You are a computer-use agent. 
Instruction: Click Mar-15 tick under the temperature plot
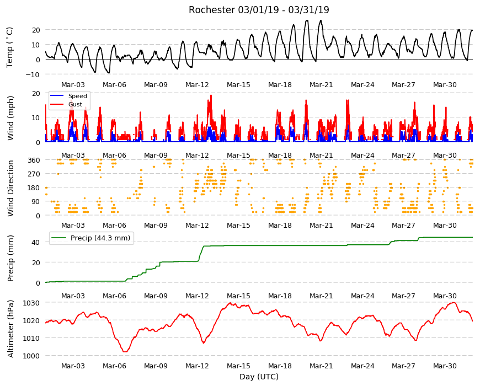(238, 85)
